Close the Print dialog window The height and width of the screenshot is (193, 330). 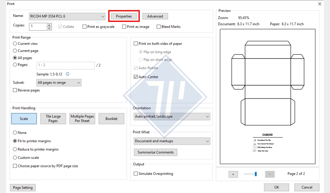tap(319, 4)
